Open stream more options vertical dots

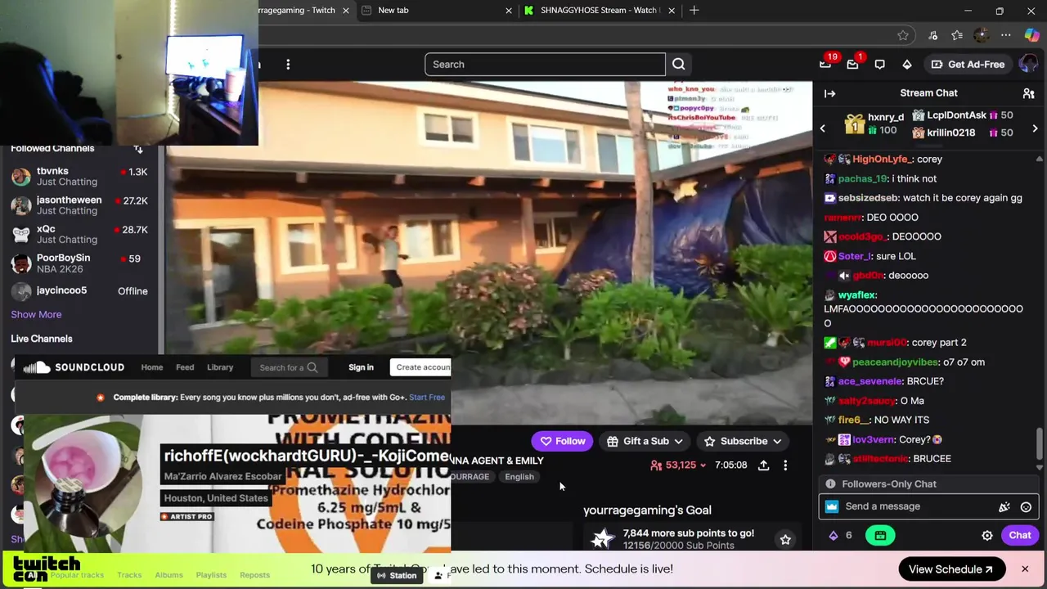click(785, 465)
